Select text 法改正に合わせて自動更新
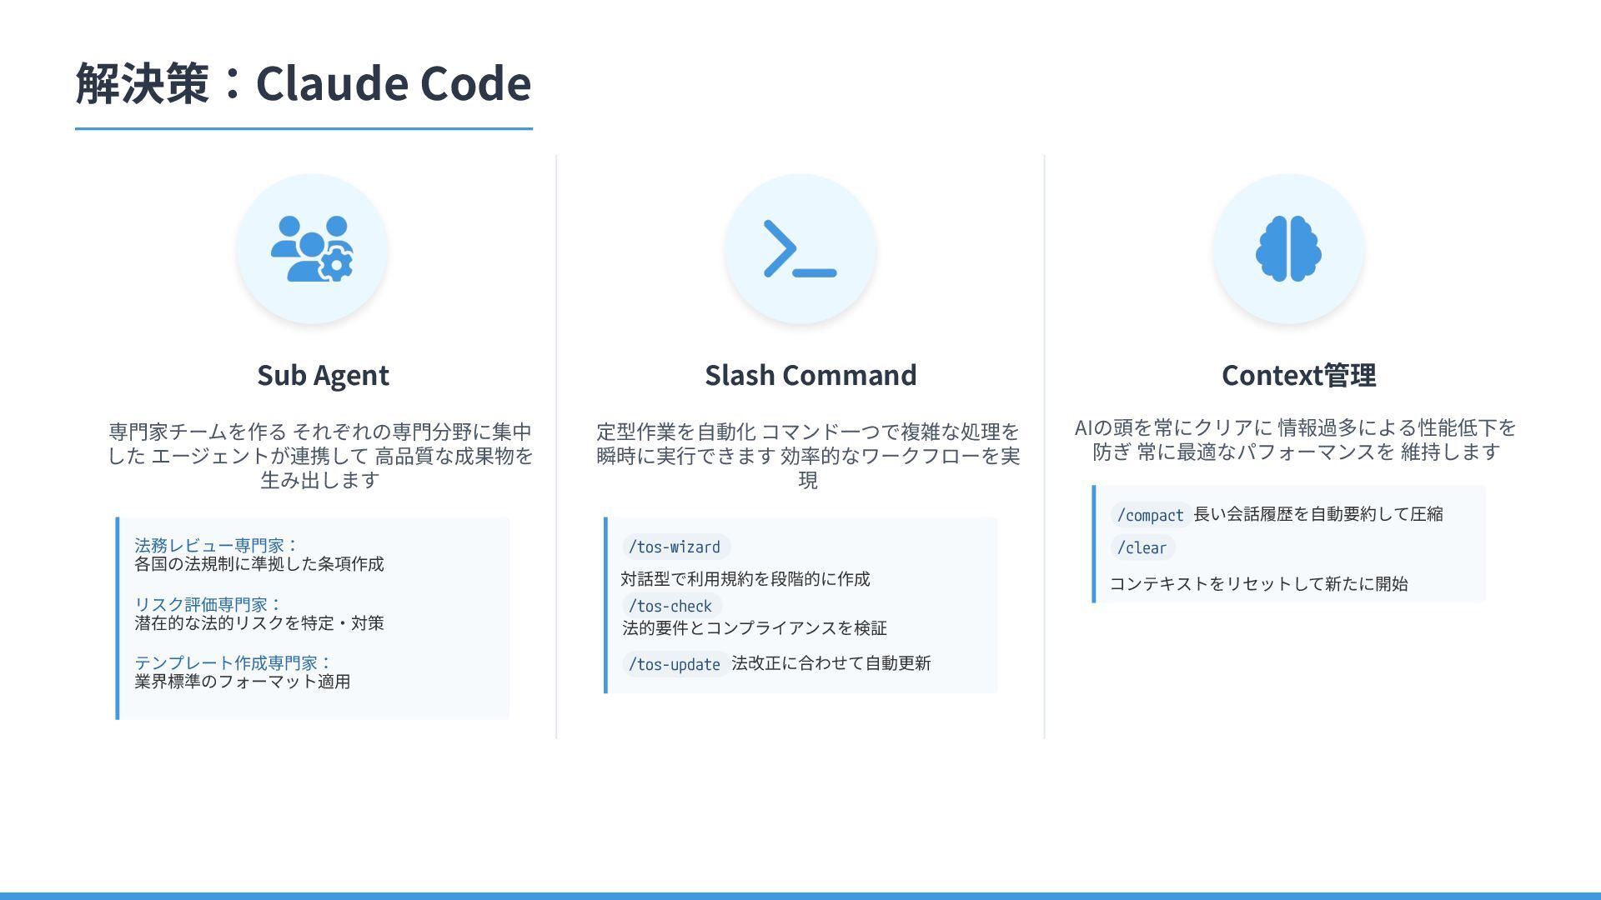 pos(831,663)
